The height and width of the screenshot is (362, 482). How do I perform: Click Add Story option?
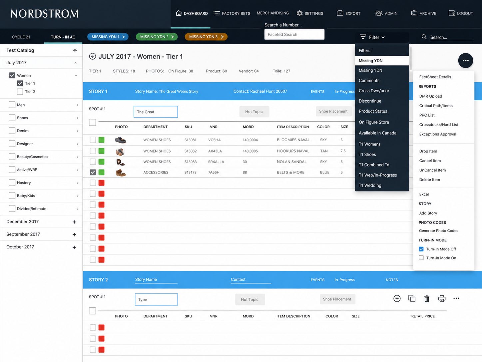pyautogui.click(x=428, y=213)
